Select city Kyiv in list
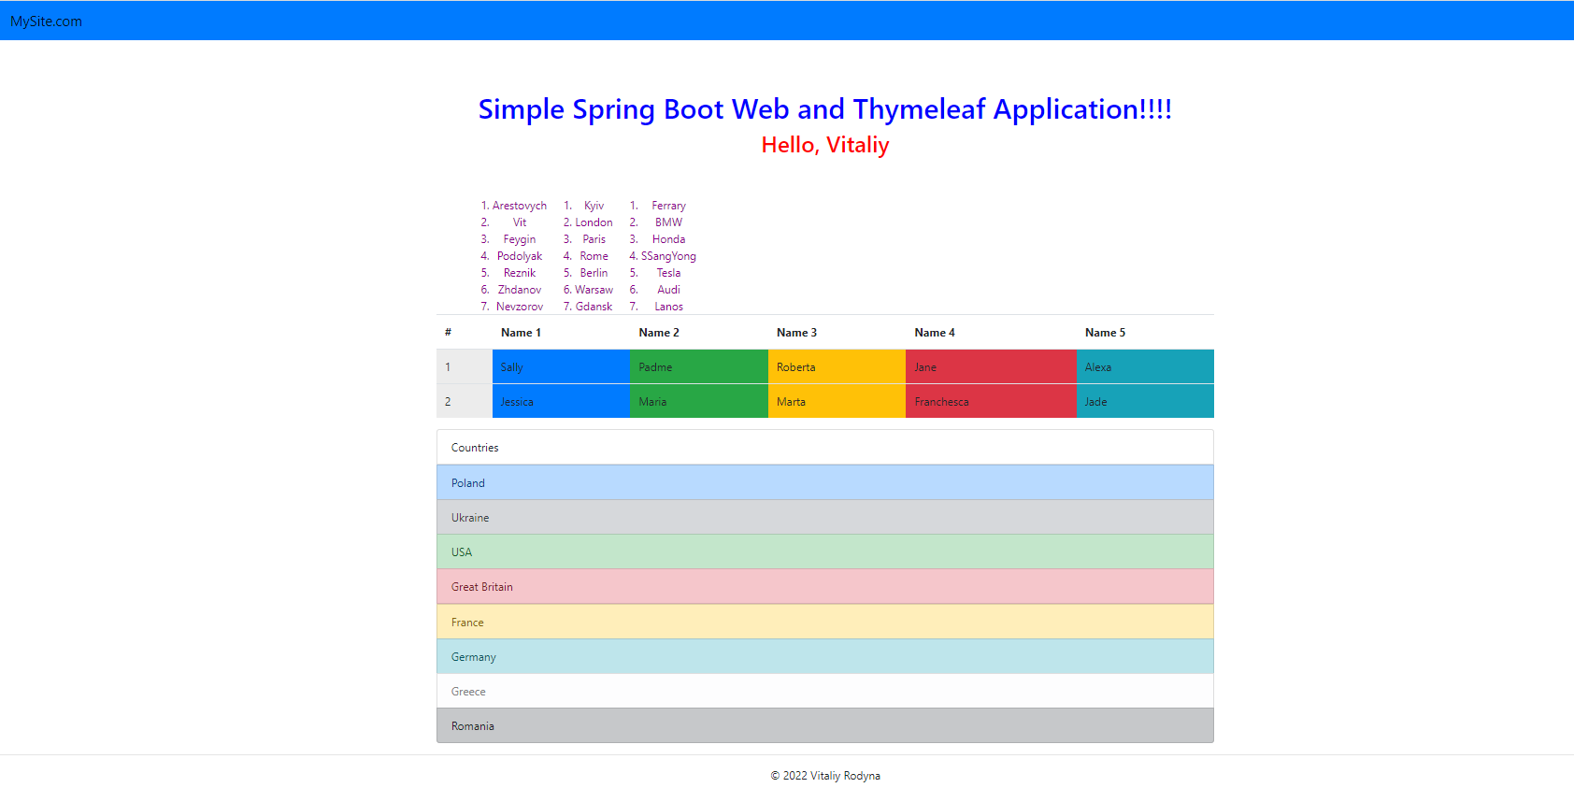 click(x=594, y=206)
